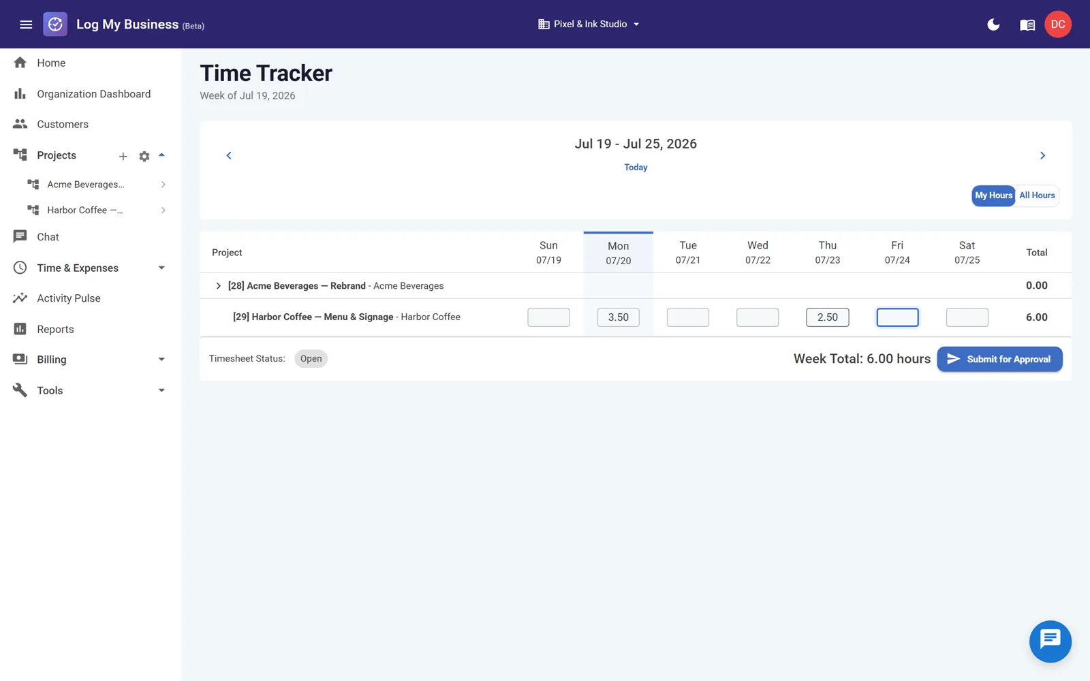1090x681 pixels.
Task: Click Thu 07/23 column header
Action: pos(828,253)
